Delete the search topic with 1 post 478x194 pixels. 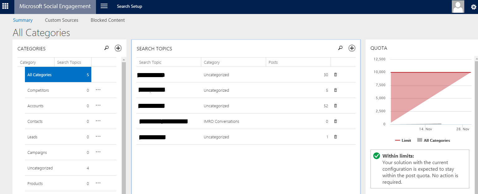pos(336,137)
